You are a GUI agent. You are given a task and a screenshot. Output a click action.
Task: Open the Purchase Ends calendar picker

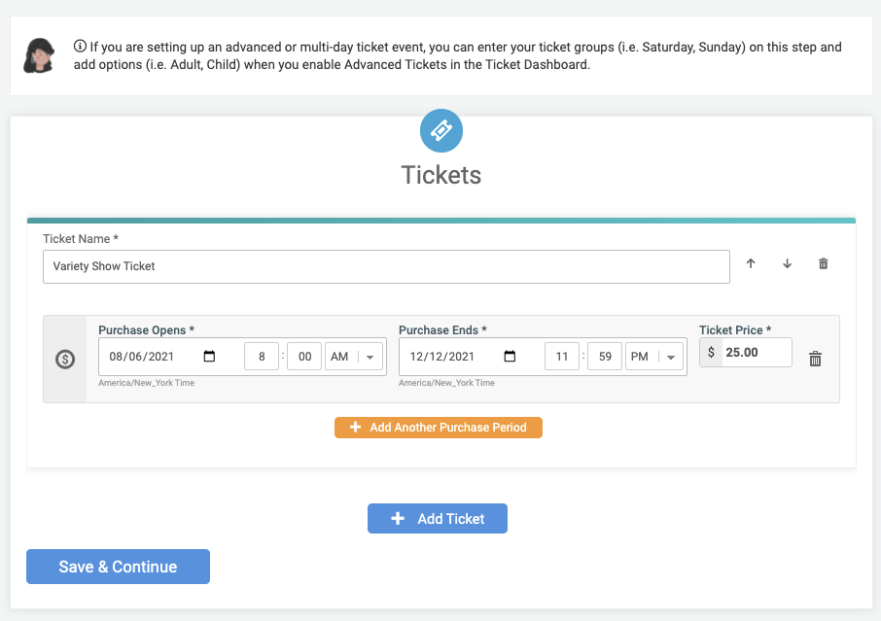click(511, 356)
